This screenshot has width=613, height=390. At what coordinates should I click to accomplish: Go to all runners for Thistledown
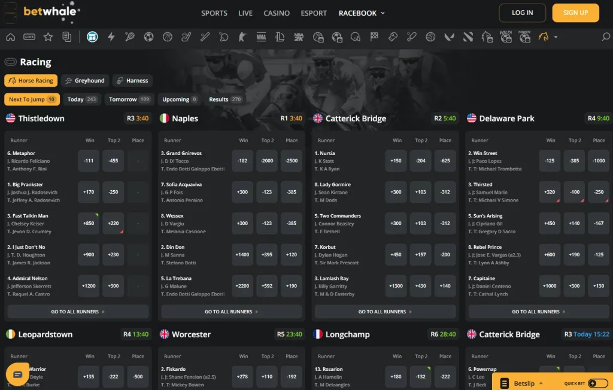click(x=78, y=312)
